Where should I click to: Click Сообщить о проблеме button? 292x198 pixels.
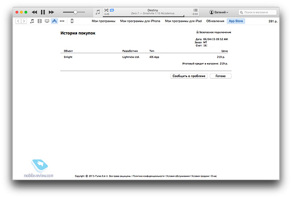click(189, 76)
